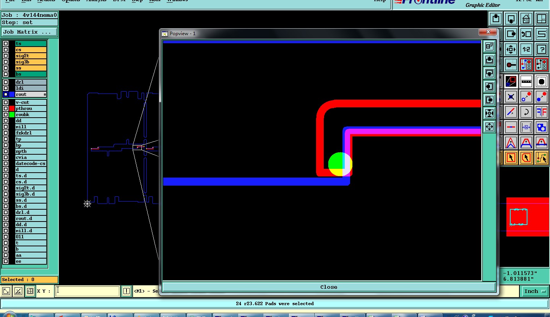Image resolution: width=550 pixels, height=317 pixels.
Task: Click the black circle in dashed box icon
Action: point(542,81)
